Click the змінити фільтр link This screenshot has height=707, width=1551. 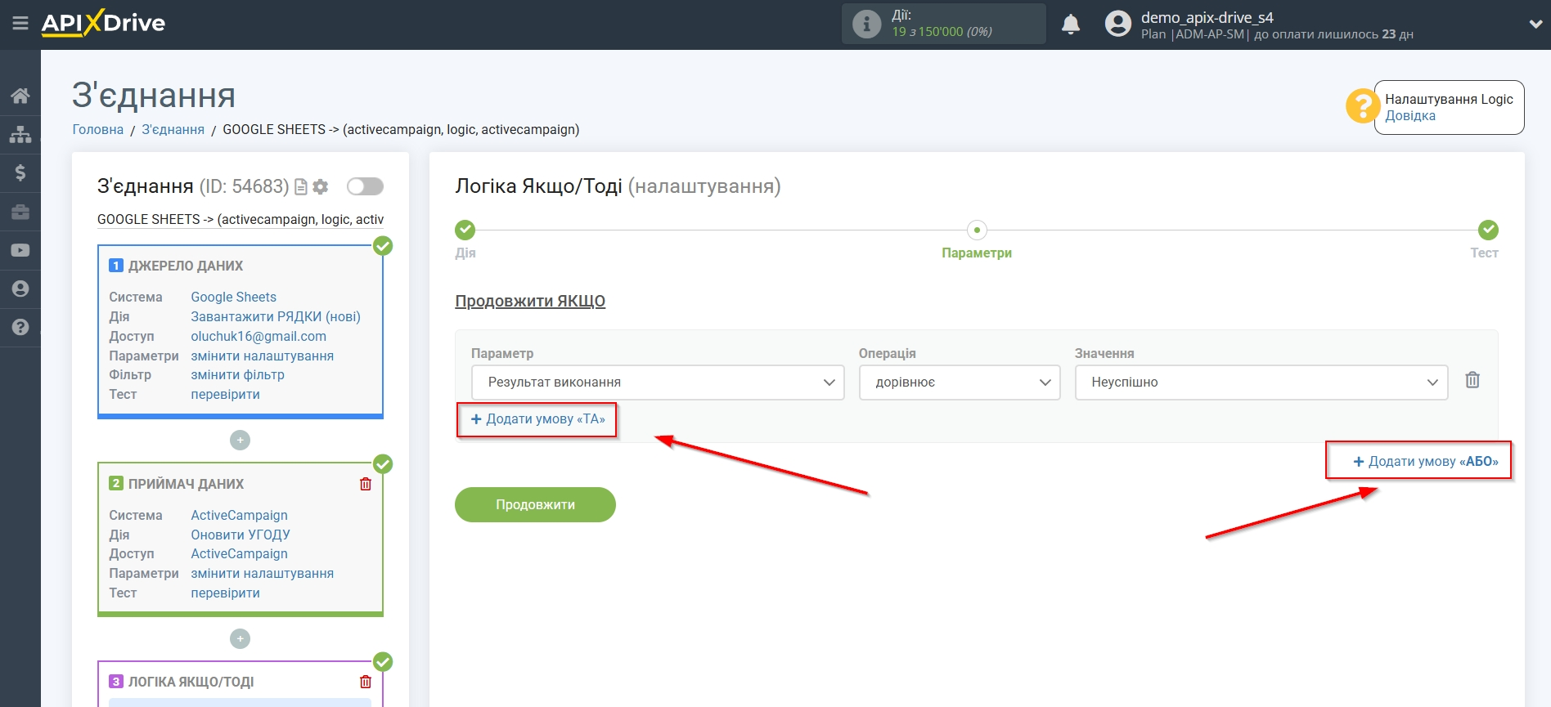click(237, 374)
